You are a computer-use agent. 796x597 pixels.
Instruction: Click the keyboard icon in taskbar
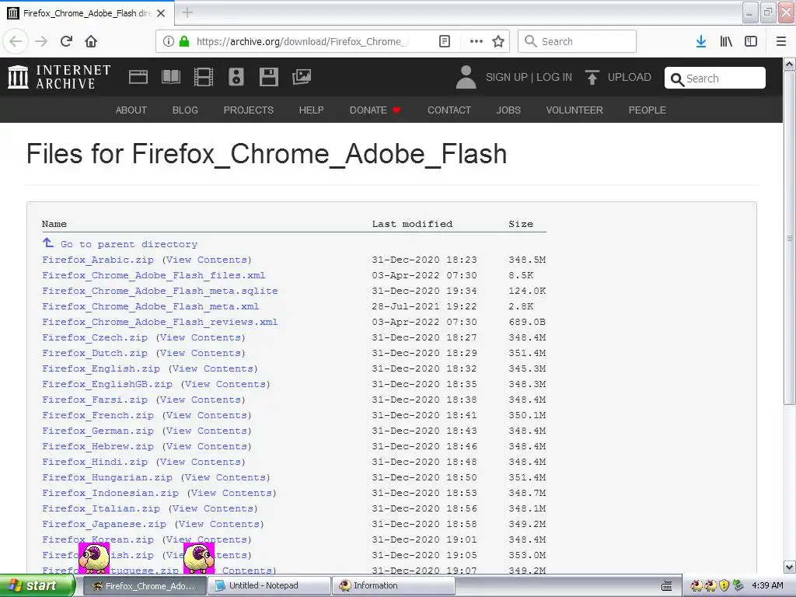pyautogui.click(x=667, y=586)
